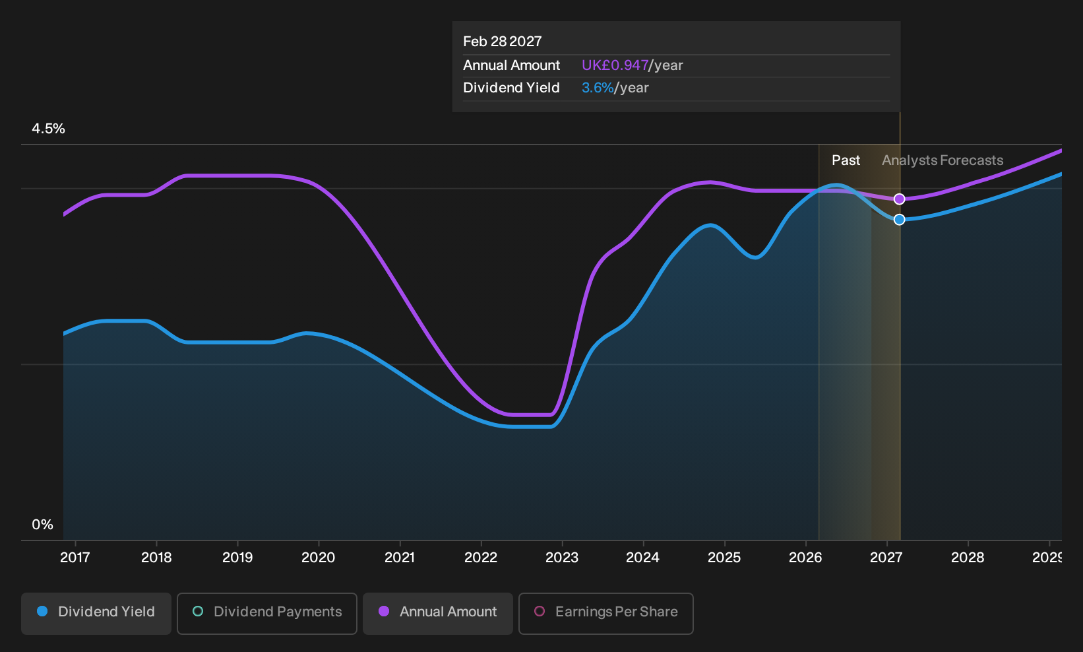
Task: Click the 3.6% dividend yield value
Action: pos(598,88)
